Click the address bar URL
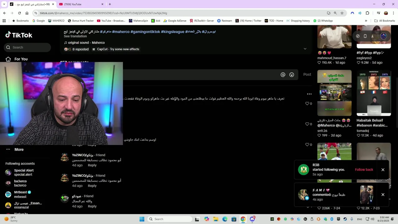398x224 pixels. click(103, 13)
